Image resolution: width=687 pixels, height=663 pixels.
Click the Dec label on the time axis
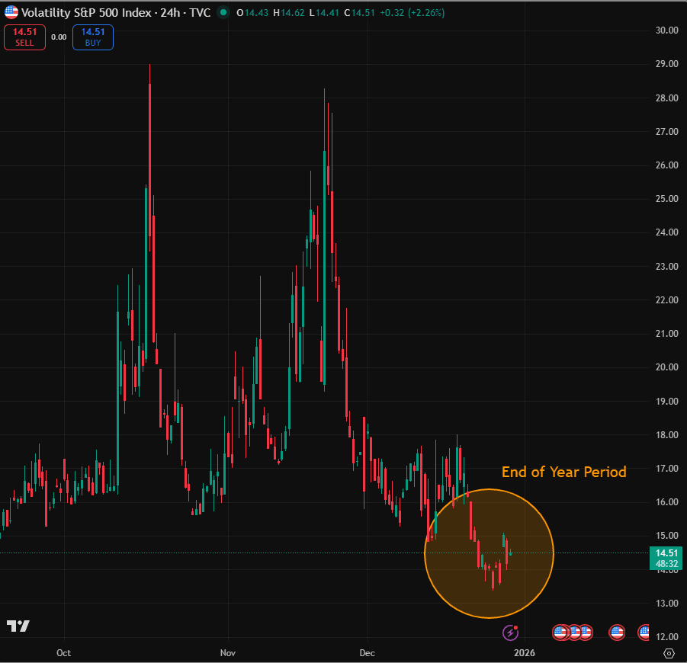pyautogui.click(x=368, y=653)
